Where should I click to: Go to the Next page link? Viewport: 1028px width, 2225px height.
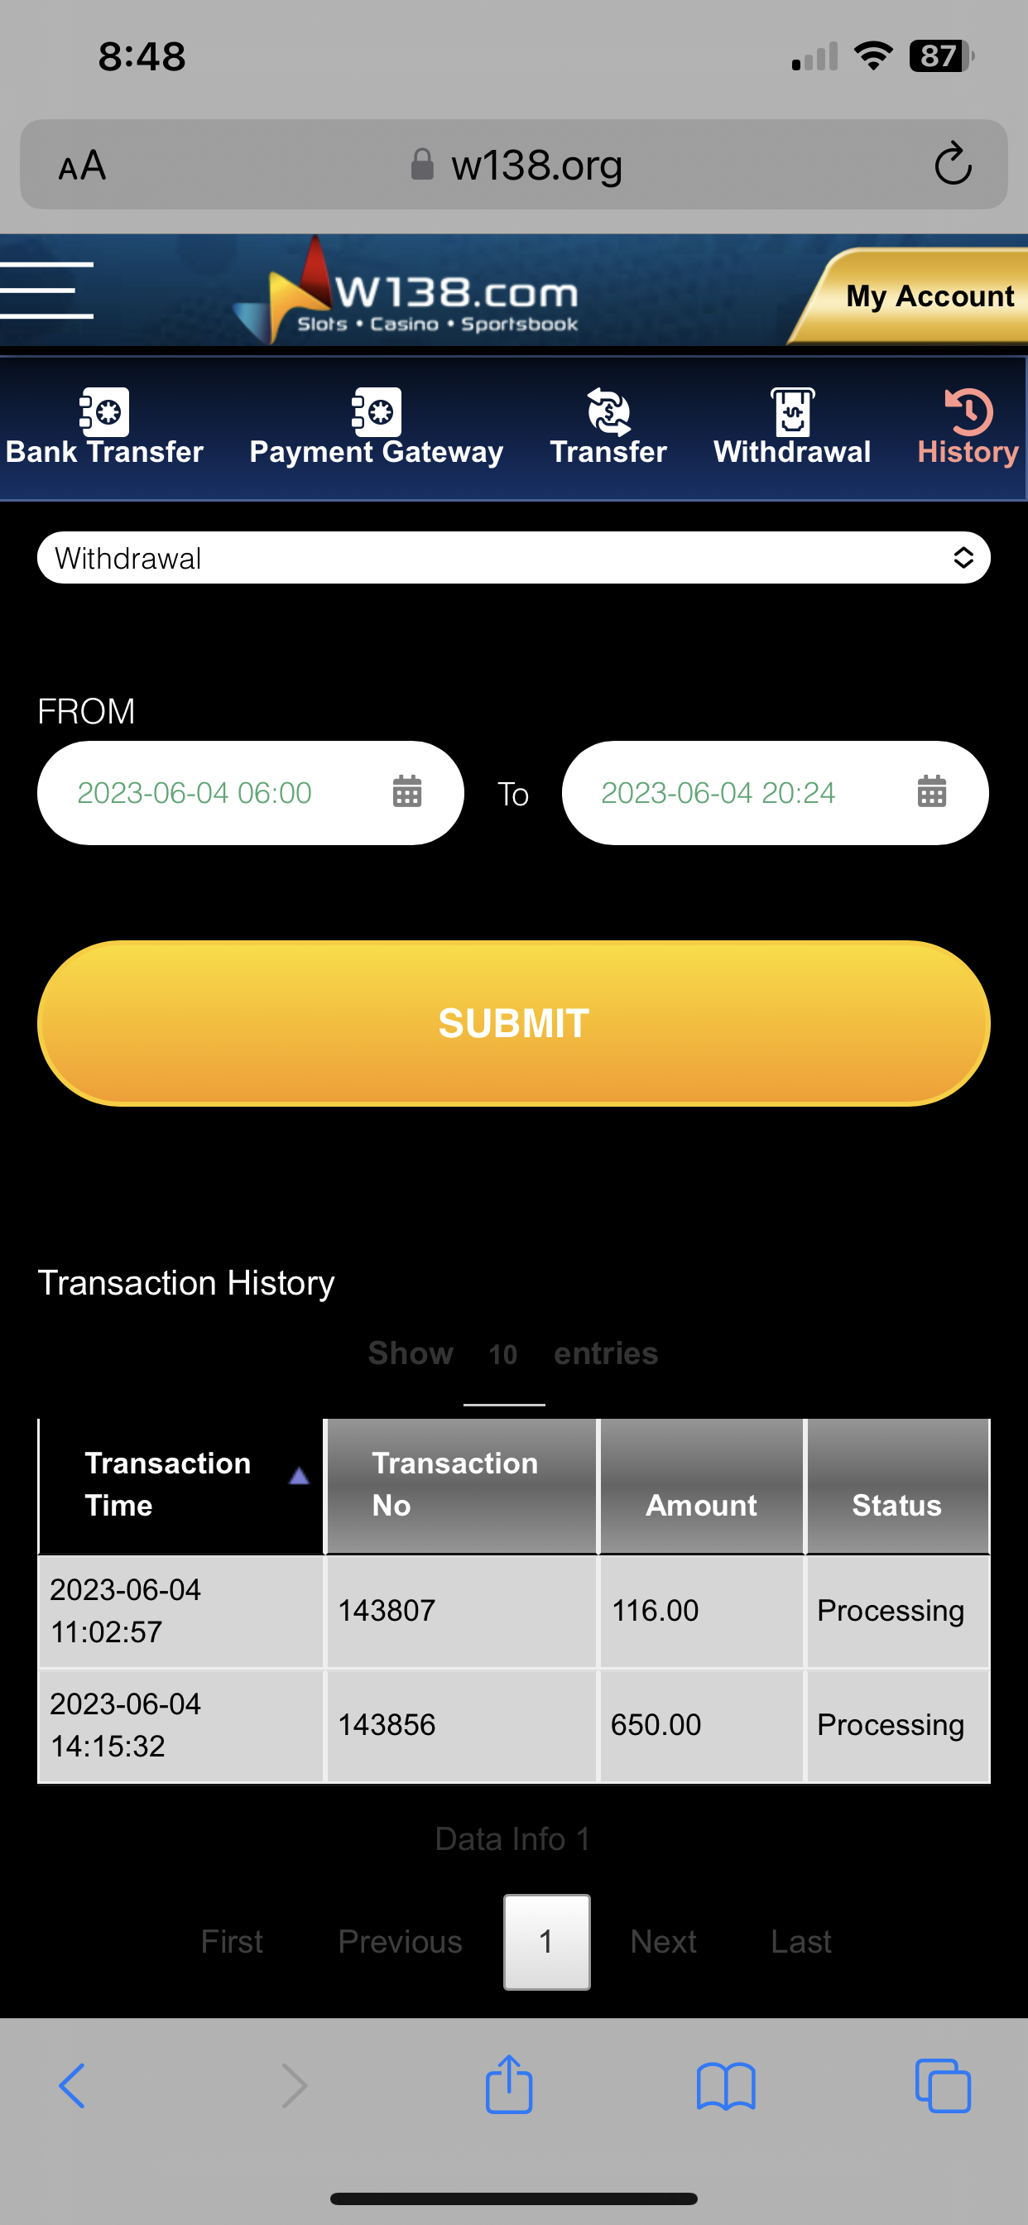(663, 1942)
